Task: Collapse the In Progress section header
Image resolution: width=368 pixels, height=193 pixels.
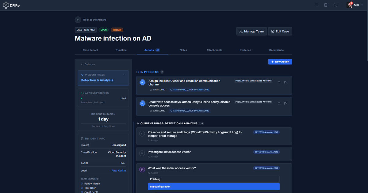Action: [150, 72]
